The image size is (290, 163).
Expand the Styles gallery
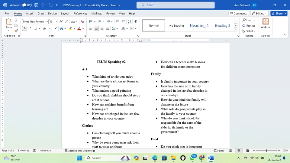coord(236,30)
